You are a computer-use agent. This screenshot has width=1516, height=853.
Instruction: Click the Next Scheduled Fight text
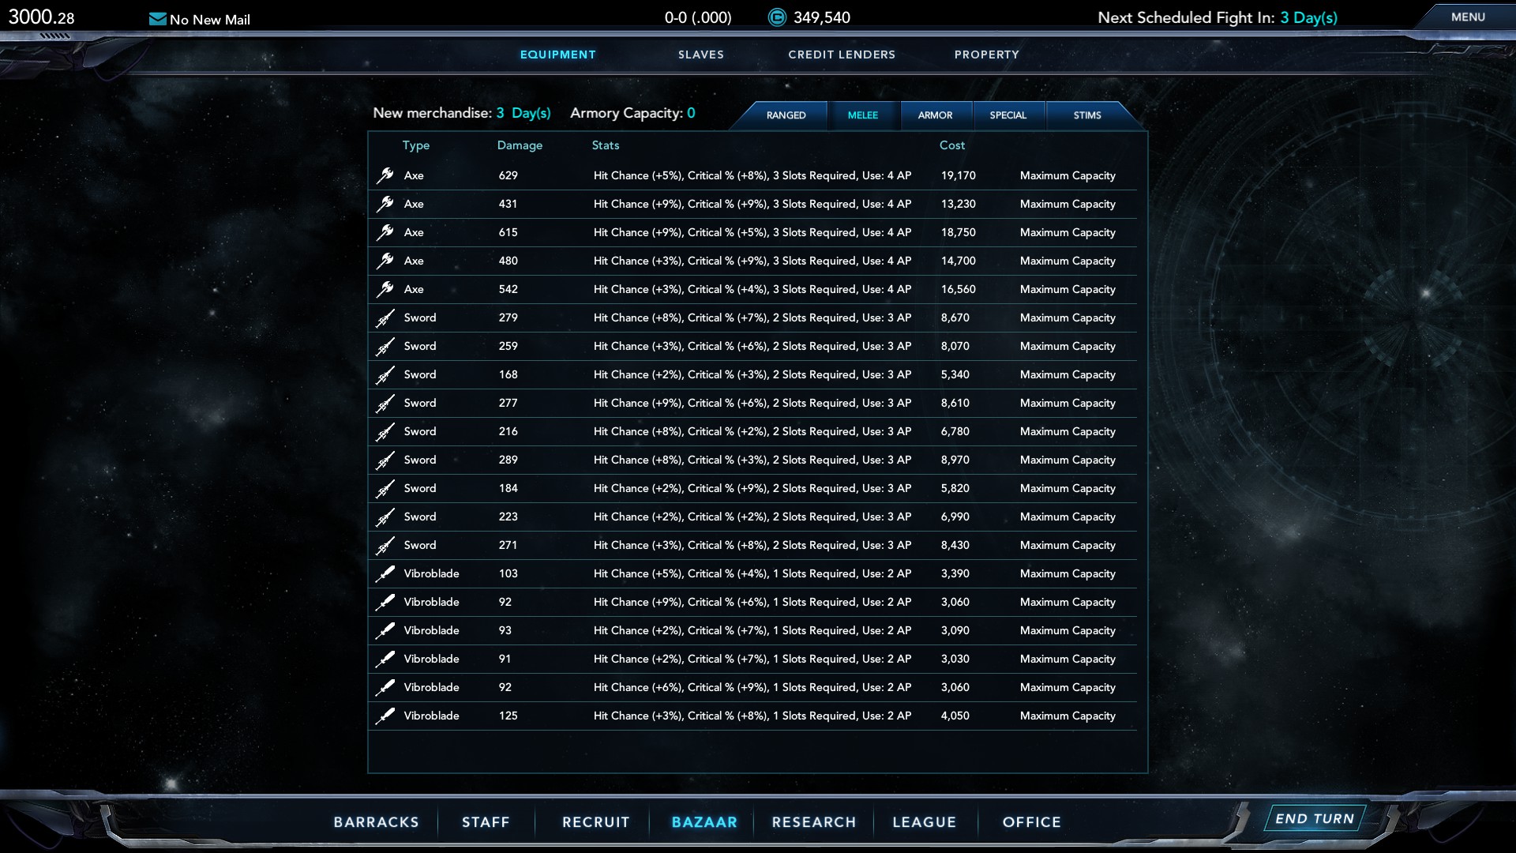1218,17
